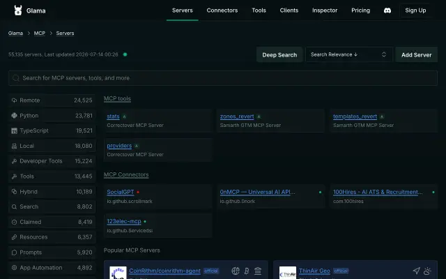This screenshot has width=446, height=279.
Task: Click the A grade badge next to templates_revert
Action: 382,116
